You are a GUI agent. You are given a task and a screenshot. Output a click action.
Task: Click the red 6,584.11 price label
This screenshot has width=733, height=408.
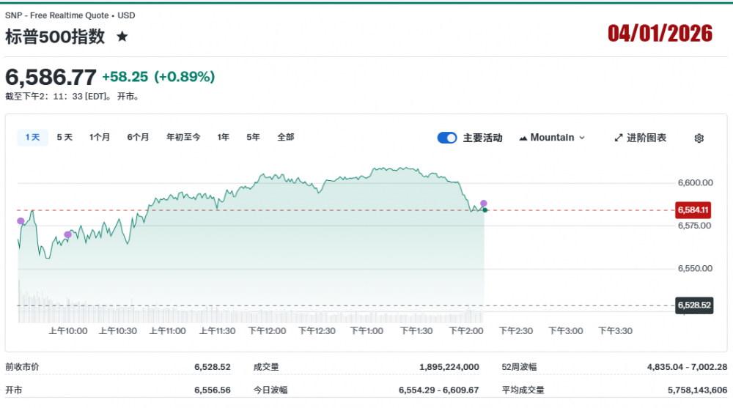[x=693, y=210]
